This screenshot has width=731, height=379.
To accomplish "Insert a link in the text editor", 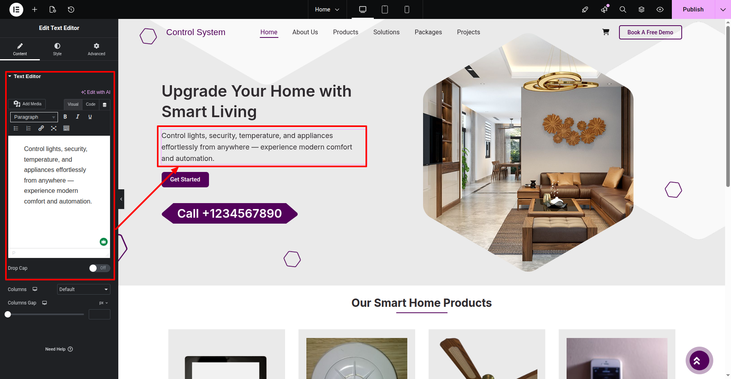I will [x=41, y=128].
